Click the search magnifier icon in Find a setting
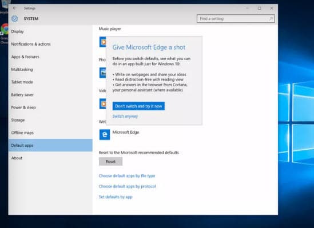This screenshot has width=314, height=228. click(x=271, y=19)
